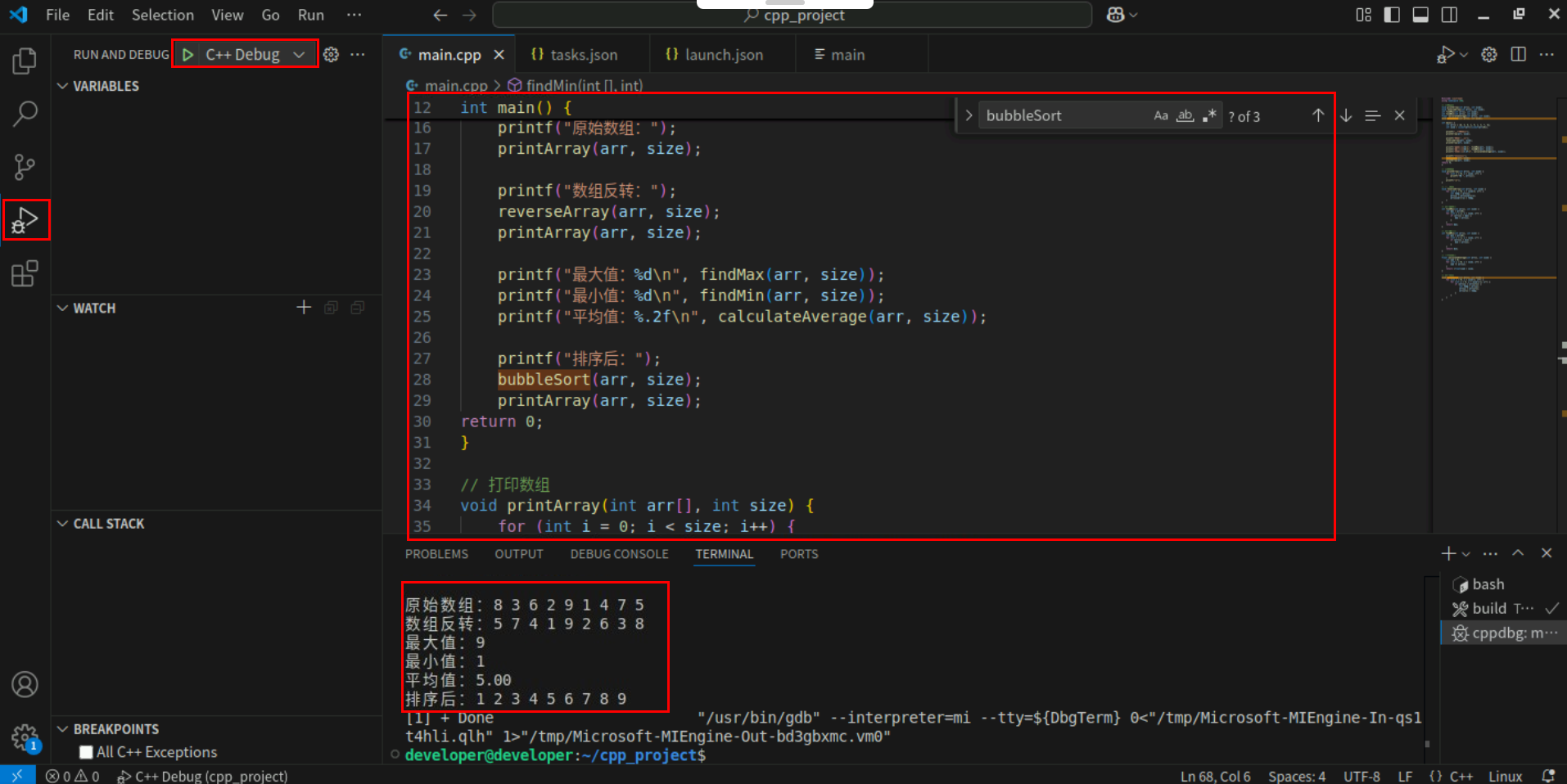Go to next bubbleSort match arrow
This screenshot has width=1567, height=784.
coord(1346,116)
